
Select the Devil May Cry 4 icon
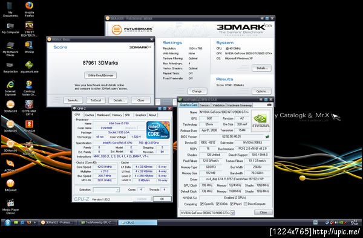[29, 108]
